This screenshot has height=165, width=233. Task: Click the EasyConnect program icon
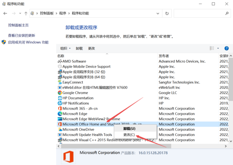60,82
